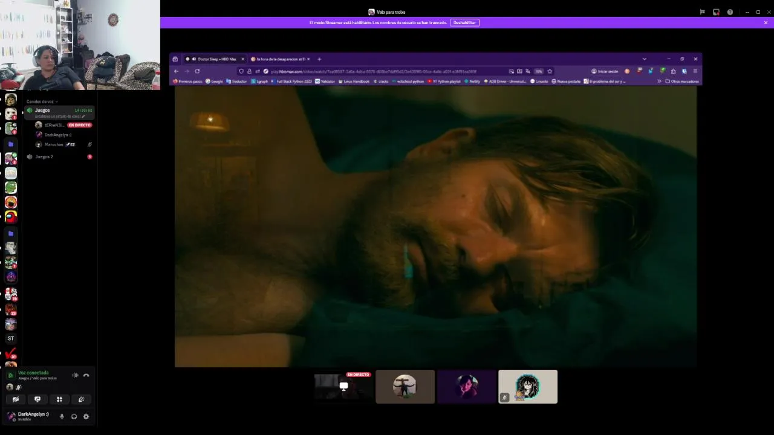Open the soldier helmet server icon
The width and height of the screenshot is (774, 435).
[11, 99]
